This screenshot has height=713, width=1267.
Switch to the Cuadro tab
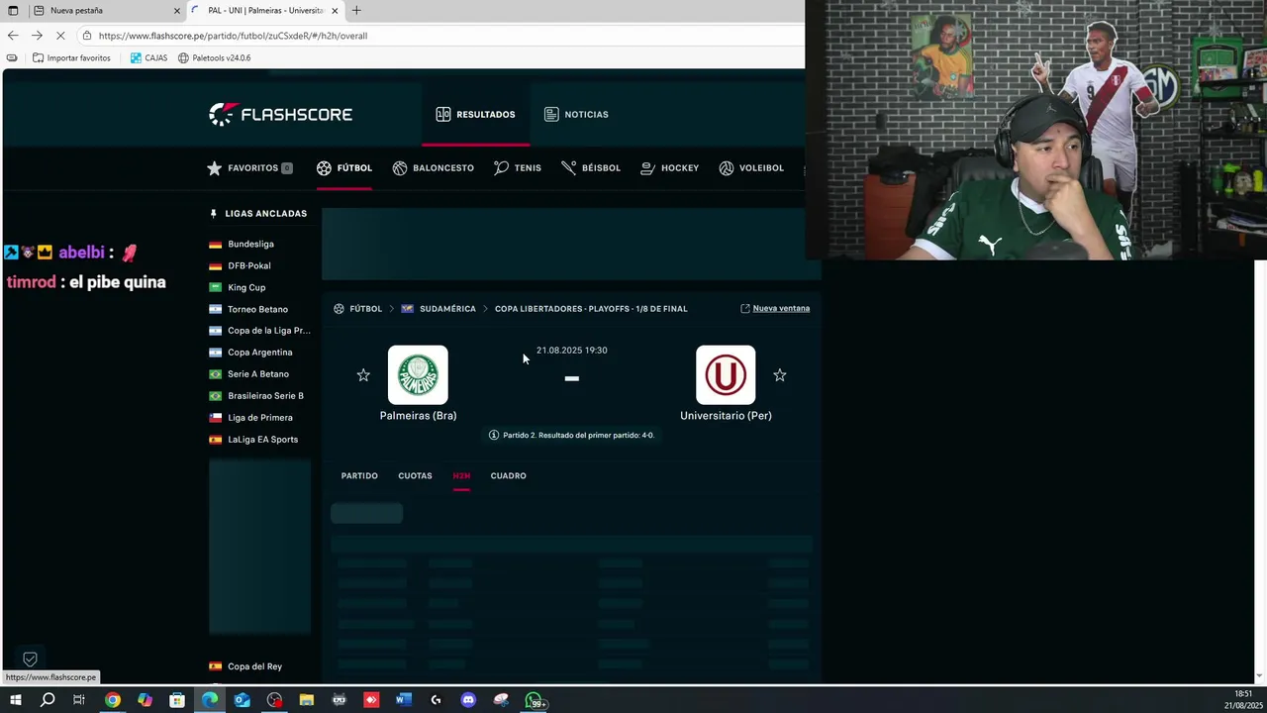pyautogui.click(x=508, y=476)
